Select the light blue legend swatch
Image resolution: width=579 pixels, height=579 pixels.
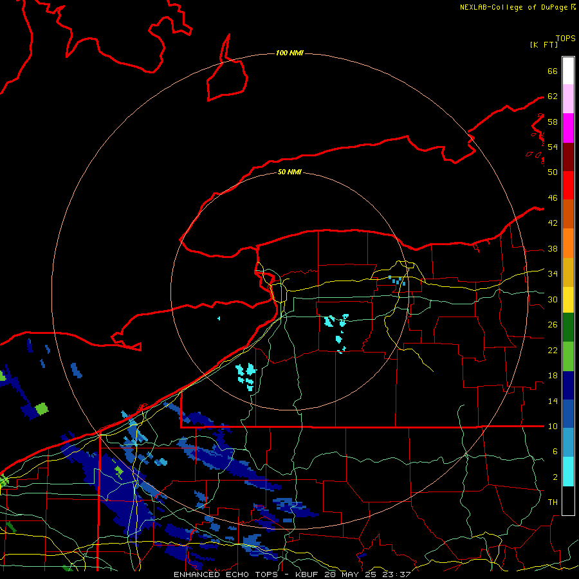pos(568,443)
